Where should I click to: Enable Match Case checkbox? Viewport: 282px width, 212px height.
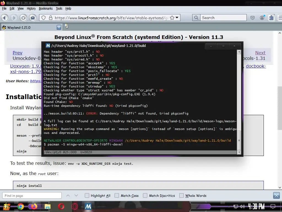click(x=117, y=195)
